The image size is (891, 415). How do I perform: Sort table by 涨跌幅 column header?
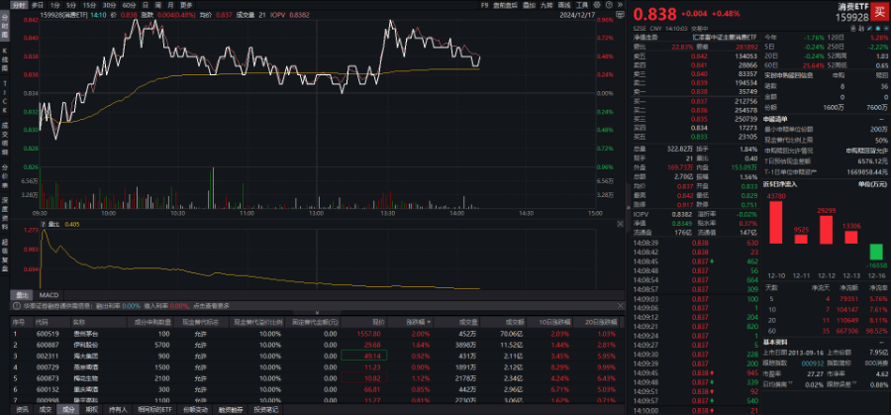414,322
